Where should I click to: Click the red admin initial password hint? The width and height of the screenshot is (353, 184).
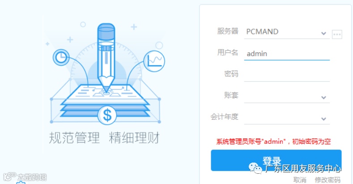(273, 142)
